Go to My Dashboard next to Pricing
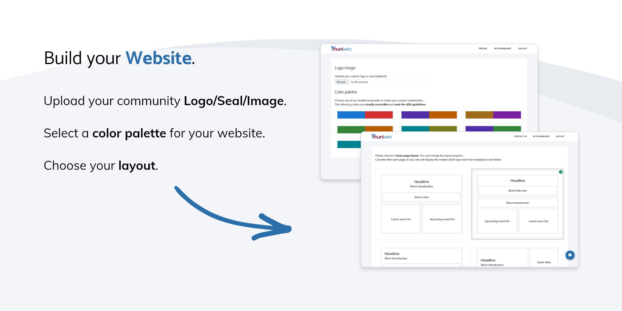622x311 pixels. pyautogui.click(x=502, y=49)
